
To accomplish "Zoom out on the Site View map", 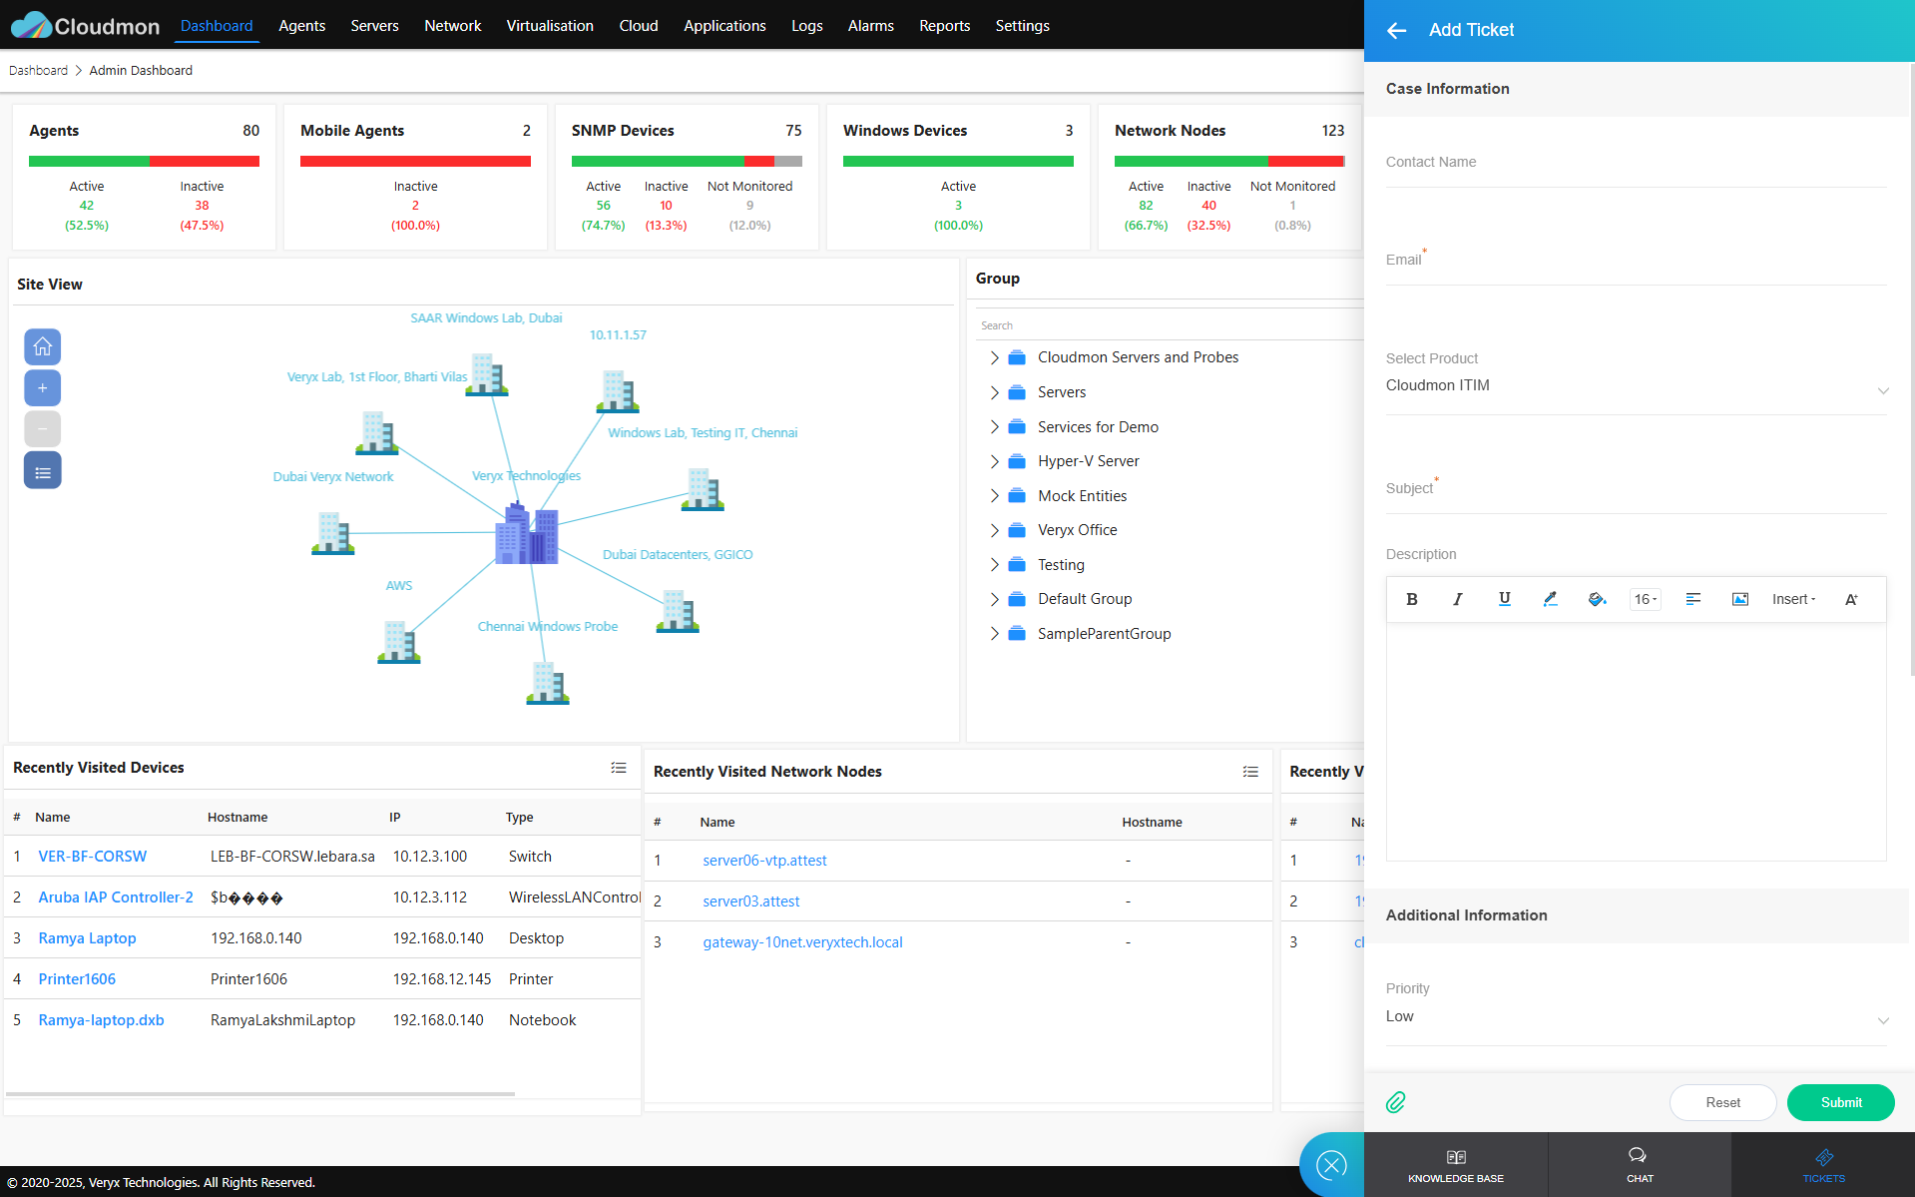I will [42, 428].
